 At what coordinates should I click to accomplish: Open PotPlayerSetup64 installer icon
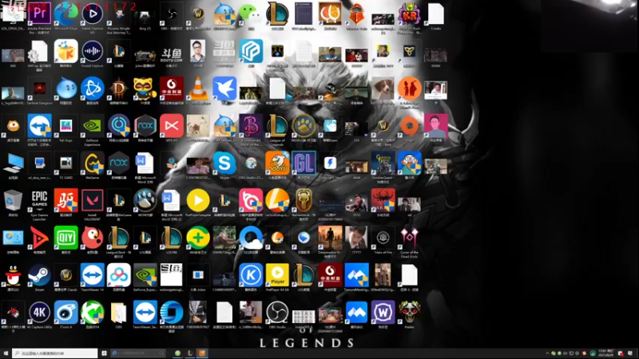(198, 201)
